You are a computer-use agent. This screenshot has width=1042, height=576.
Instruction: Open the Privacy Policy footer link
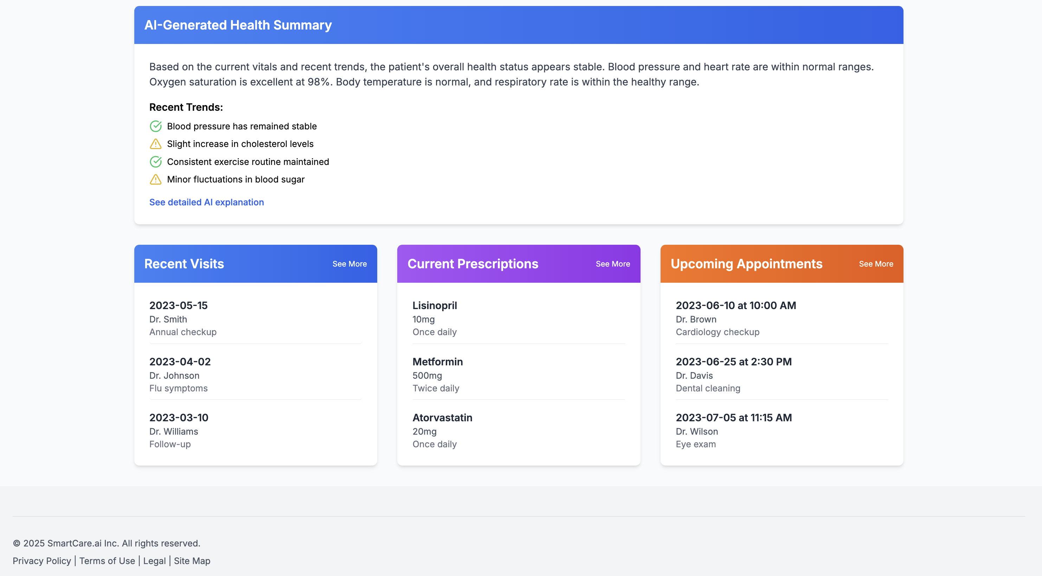tap(42, 561)
